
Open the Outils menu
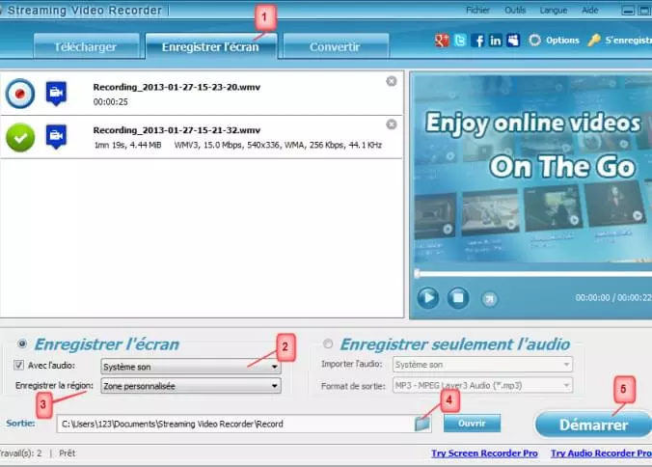(515, 10)
